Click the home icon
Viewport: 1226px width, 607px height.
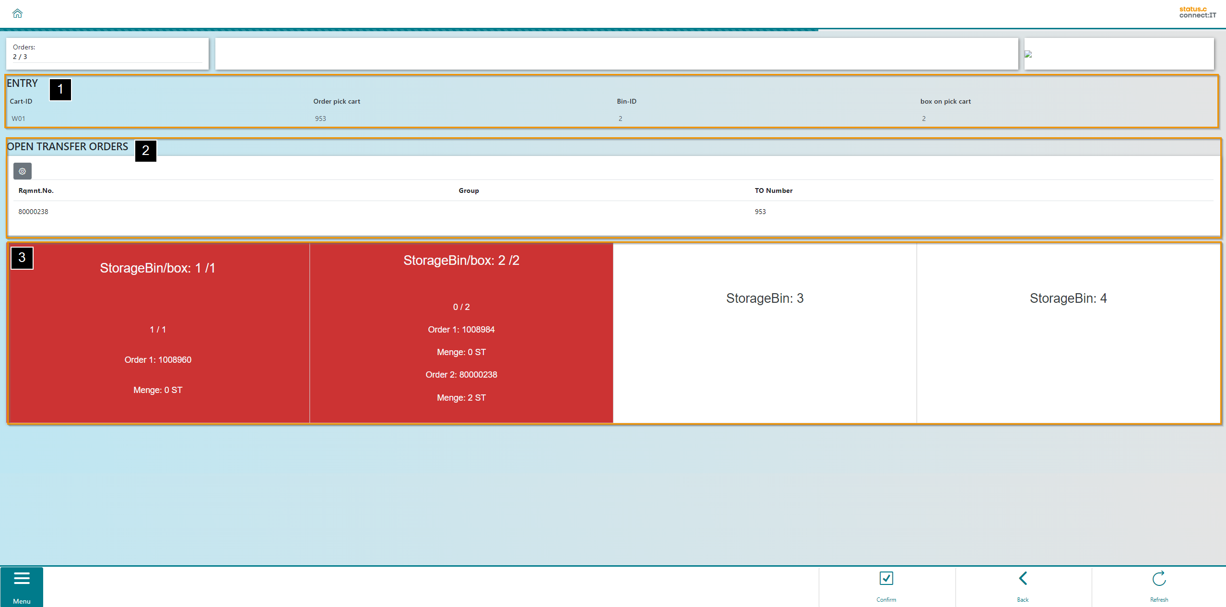(x=18, y=13)
